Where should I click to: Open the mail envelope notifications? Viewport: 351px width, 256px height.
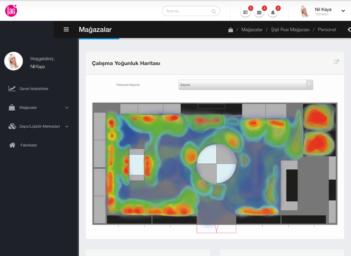[259, 12]
